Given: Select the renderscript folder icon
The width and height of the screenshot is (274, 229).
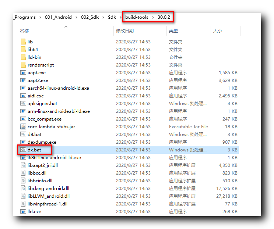Looking at the screenshot, I should (x=23, y=65).
